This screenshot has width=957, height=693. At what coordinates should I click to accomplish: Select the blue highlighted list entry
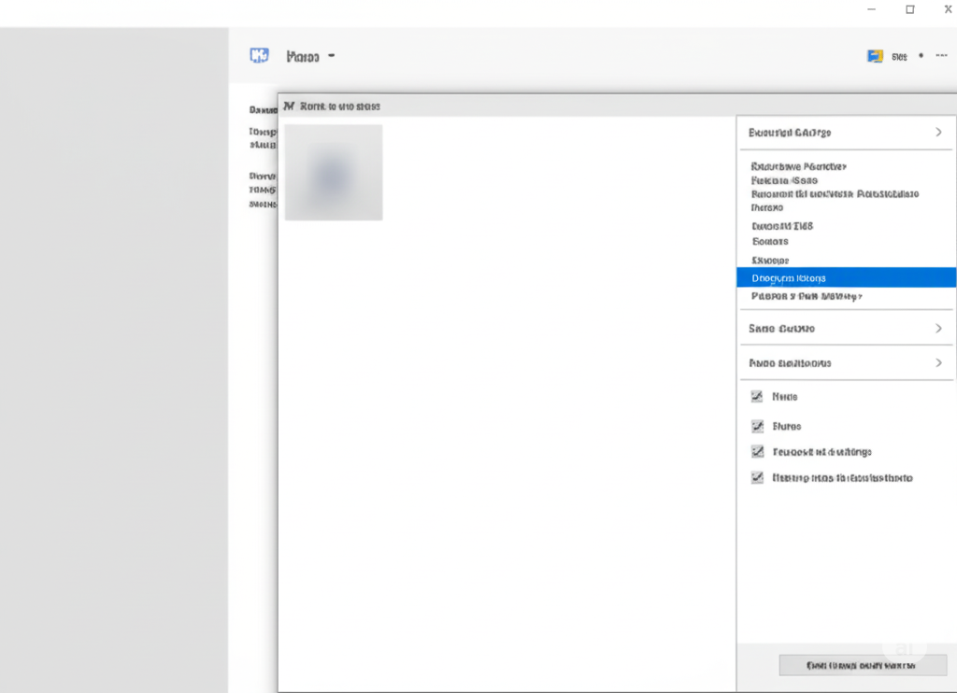(846, 277)
